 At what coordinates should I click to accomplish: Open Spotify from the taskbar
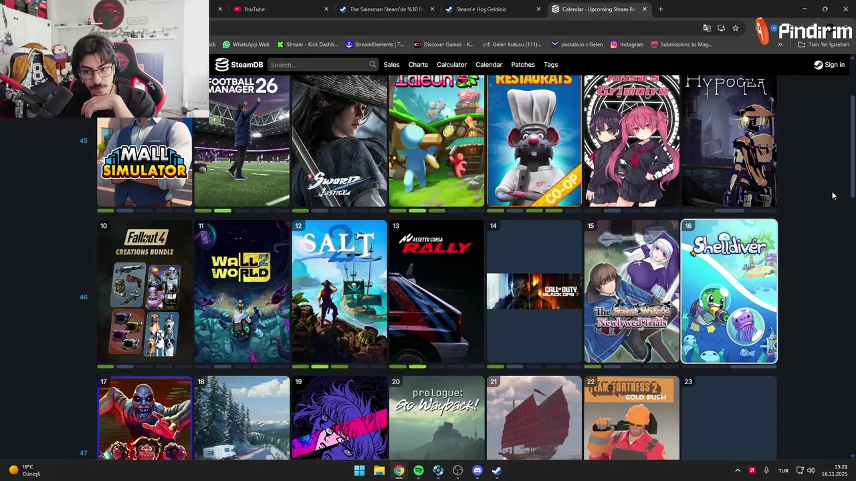click(419, 470)
